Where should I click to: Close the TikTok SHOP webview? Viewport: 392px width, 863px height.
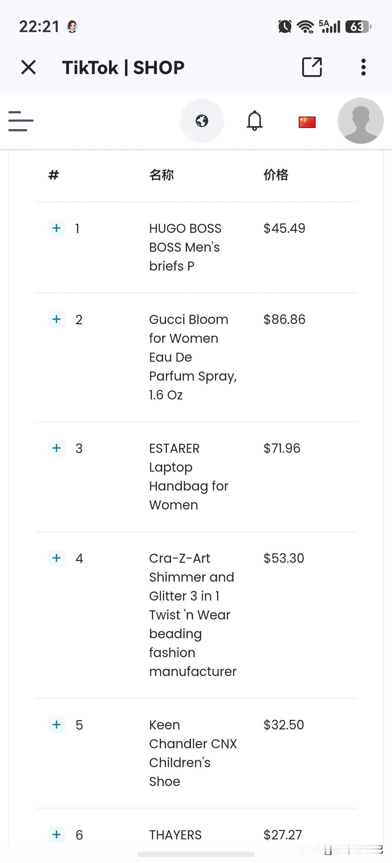click(28, 67)
